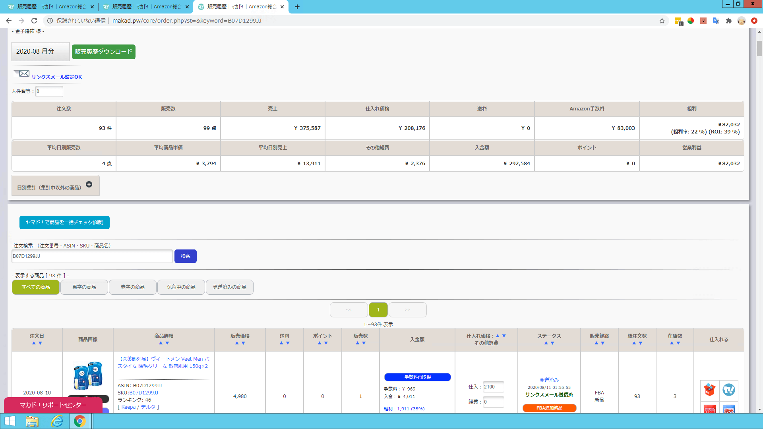The image size is (763, 429).
Task: Go back to the previous browser page
Action: coord(9,21)
